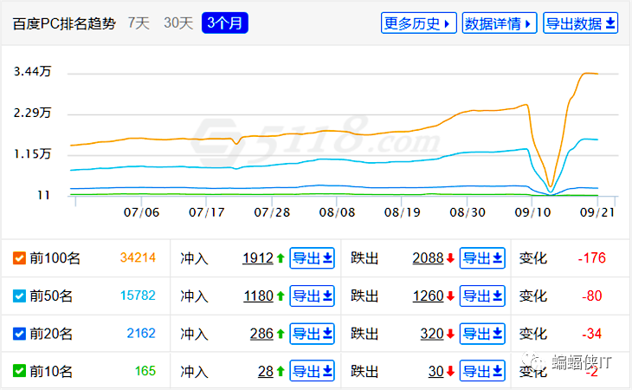Click the 07/06 date axis label
Image resolution: width=632 pixels, height=390 pixels.
[x=141, y=212]
